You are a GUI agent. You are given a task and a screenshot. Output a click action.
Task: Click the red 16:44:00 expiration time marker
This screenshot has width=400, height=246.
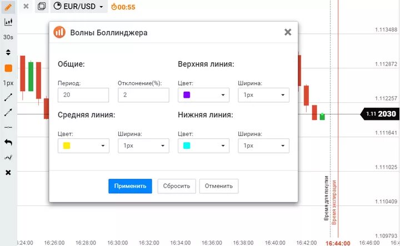pos(338,243)
